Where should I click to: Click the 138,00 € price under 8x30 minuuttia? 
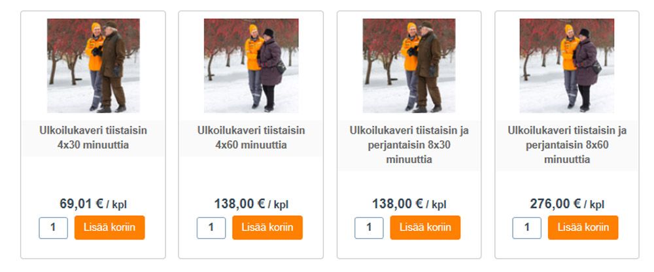coord(398,204)
